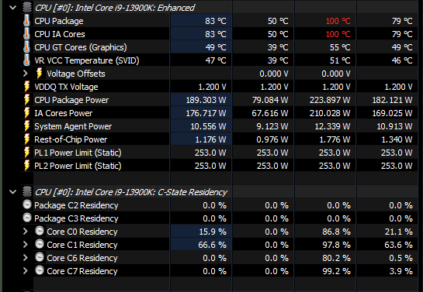
Task: Select the IA Cores Power row
Action: 220,113
